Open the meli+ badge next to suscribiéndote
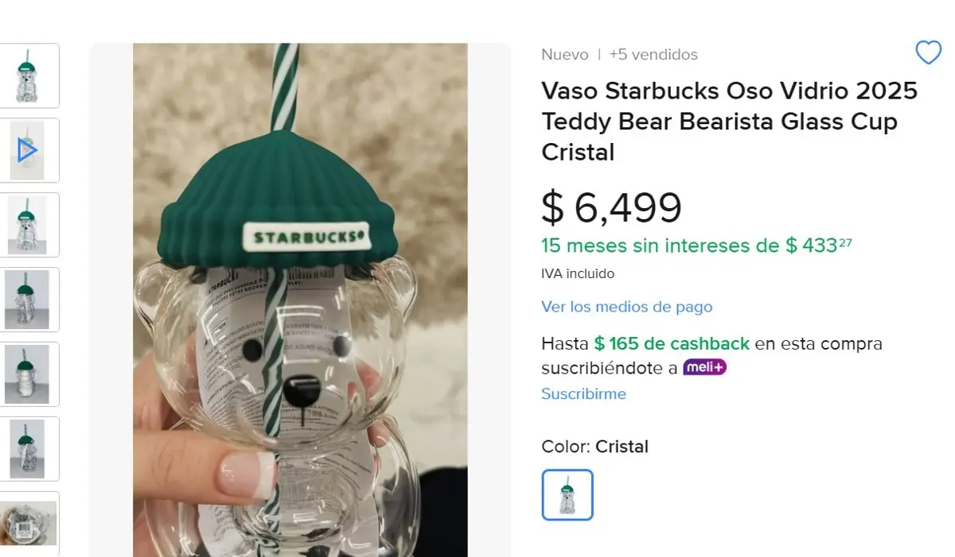 (x=704, y=367)
